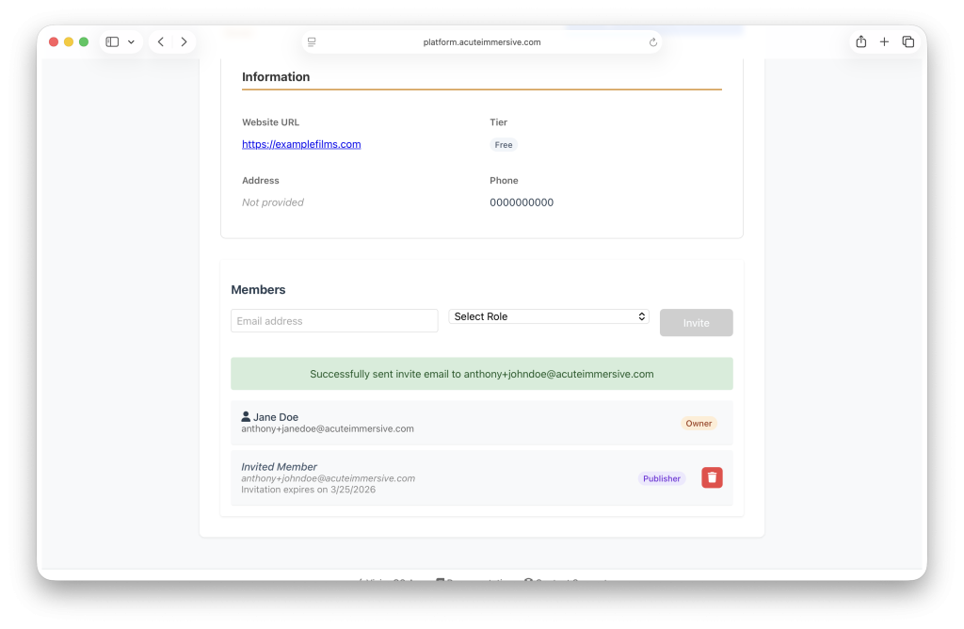This screenshot has height=629, width=964.
Task: Open a new tab with plus icon
Action: click(884, 42)
